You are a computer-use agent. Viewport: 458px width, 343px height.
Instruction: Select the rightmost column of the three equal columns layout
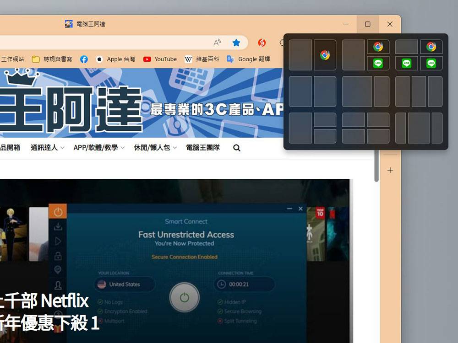(435, 91)
